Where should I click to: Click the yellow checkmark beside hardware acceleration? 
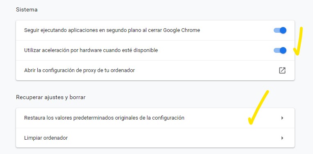298,41
